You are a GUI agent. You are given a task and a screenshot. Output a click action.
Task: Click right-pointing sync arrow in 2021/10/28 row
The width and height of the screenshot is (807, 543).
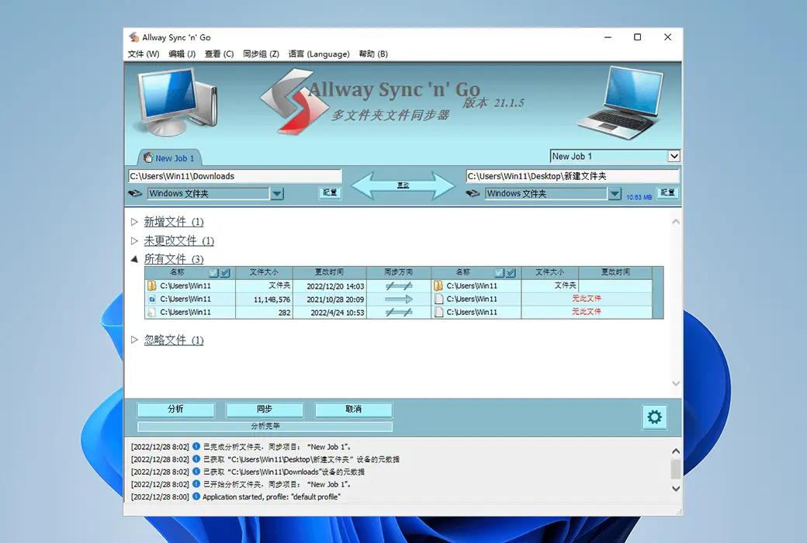click(399, 299)
